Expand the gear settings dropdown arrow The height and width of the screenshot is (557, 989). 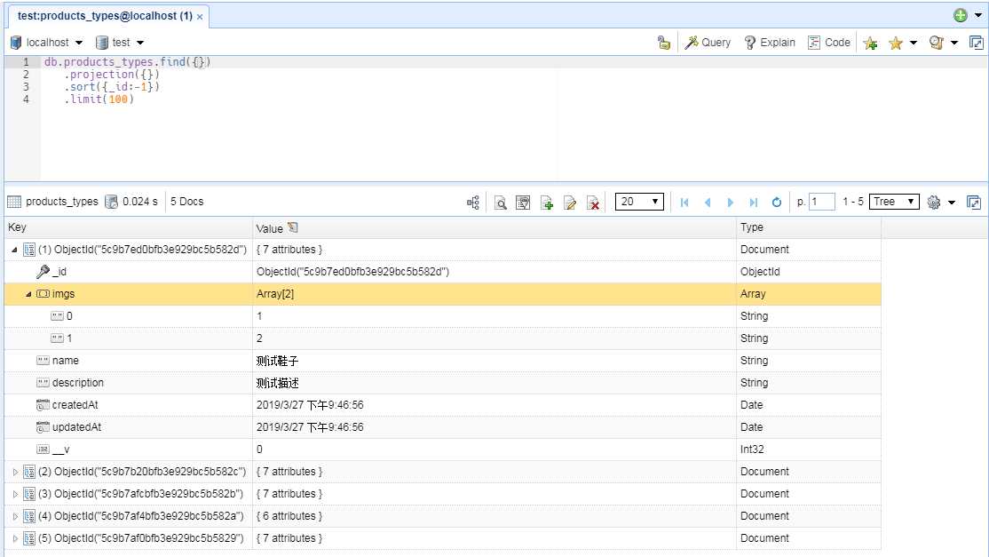point(952,203)
